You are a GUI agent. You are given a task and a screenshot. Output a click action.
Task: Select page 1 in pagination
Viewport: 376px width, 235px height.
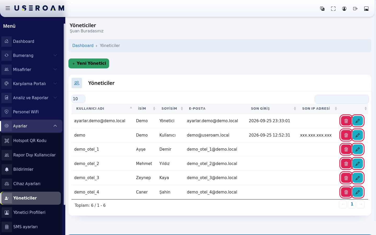pos(352,204)
